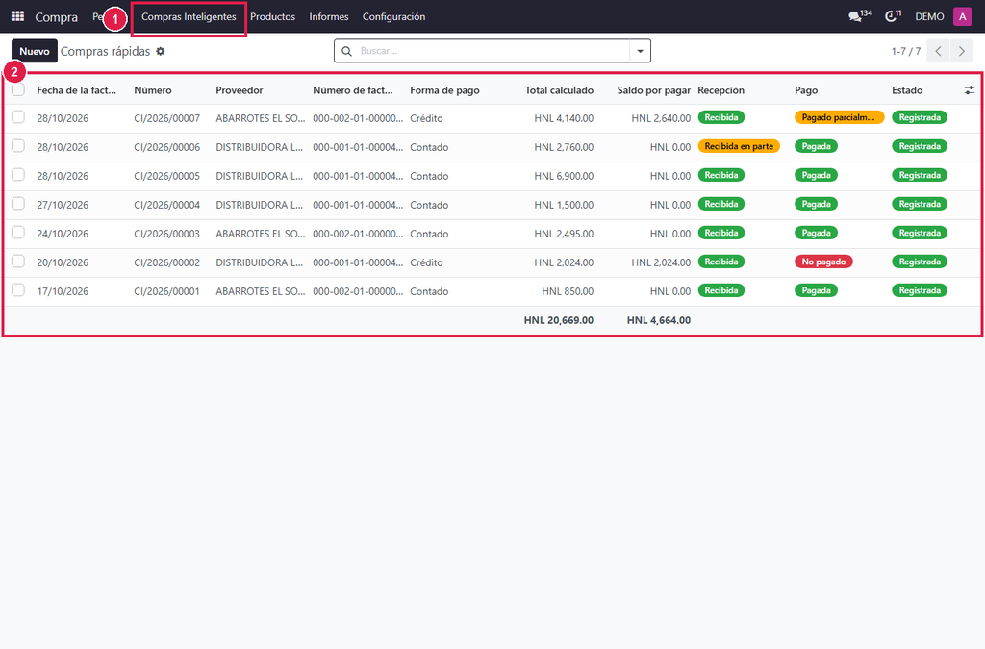Expand the search filter options dropdown
The width and height of the screenshot is (985, 649).
tap(640, 51)
